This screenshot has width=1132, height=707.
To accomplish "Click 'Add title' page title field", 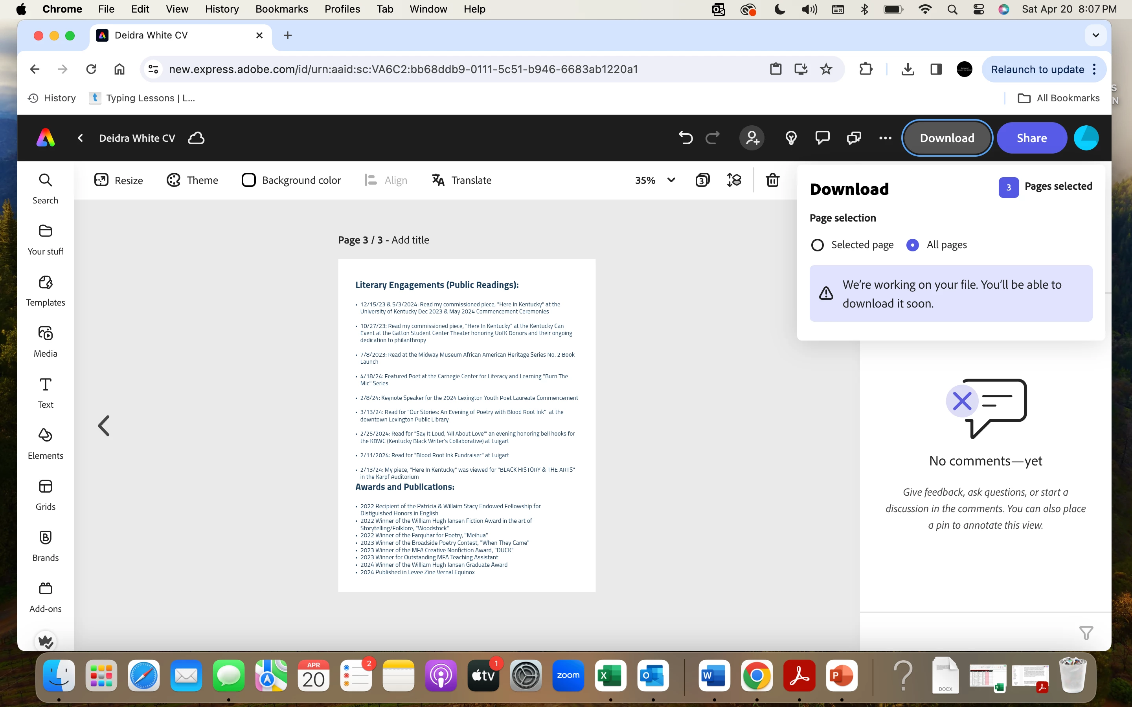I will [410, 240].
